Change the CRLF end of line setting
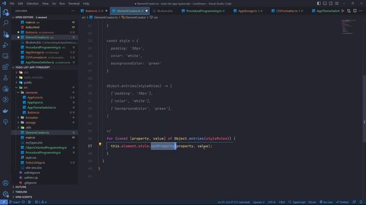 point(282,202)
